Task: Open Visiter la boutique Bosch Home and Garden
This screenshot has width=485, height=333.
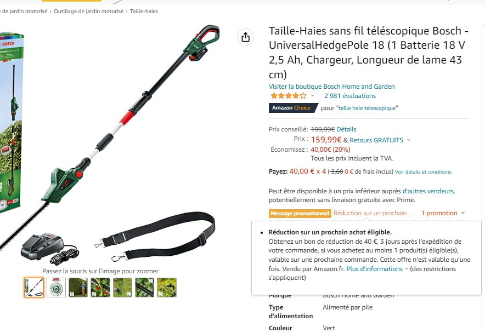Action: click(331, 87)
